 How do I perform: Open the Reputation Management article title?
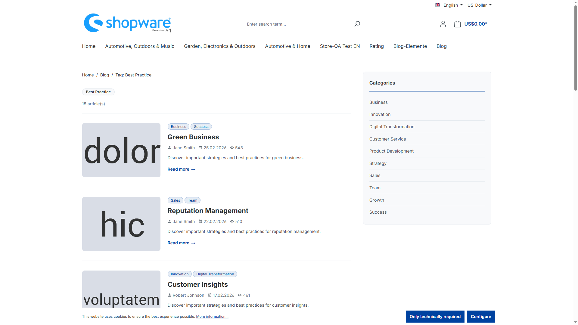(208, 211)
